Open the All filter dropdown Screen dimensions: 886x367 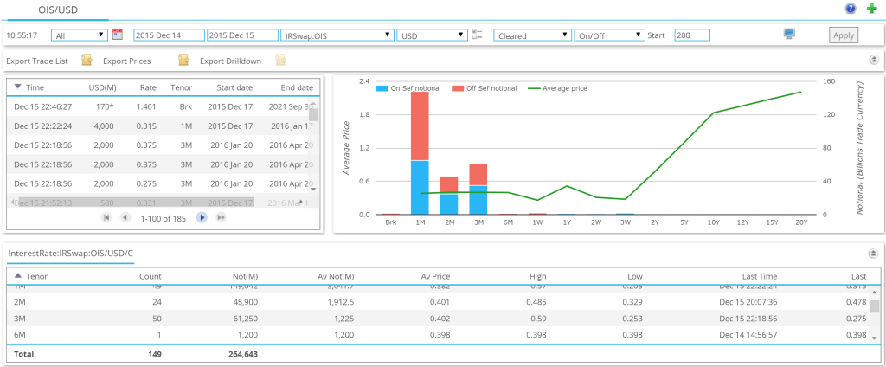[x=79, y=35]
